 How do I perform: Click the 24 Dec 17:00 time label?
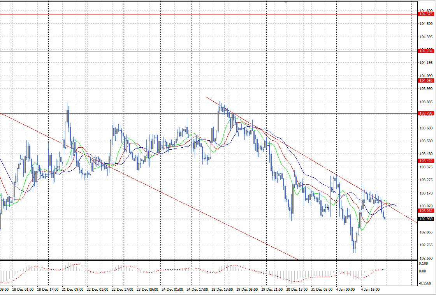(197, 290)
